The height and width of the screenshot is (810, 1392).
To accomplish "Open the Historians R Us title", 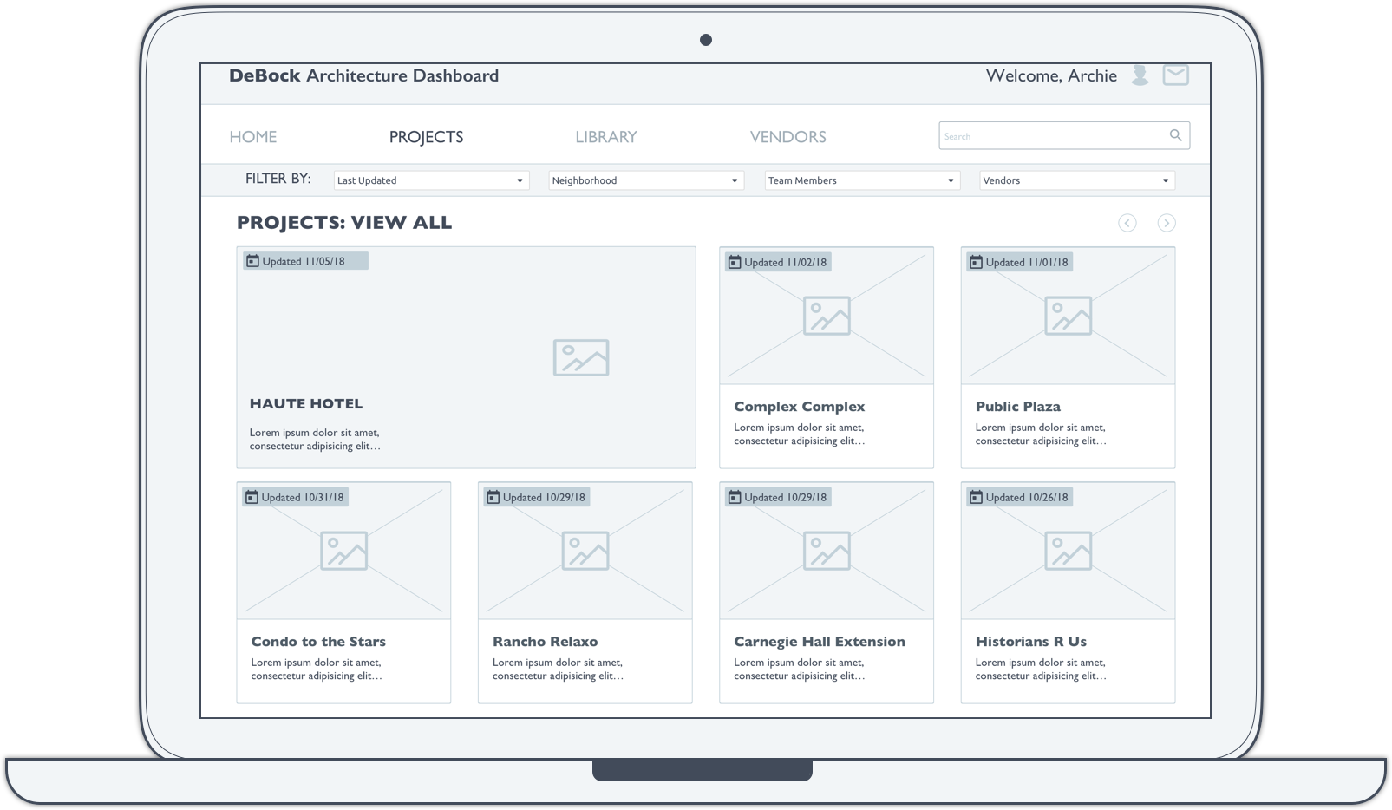I will tap(1031, 642).
